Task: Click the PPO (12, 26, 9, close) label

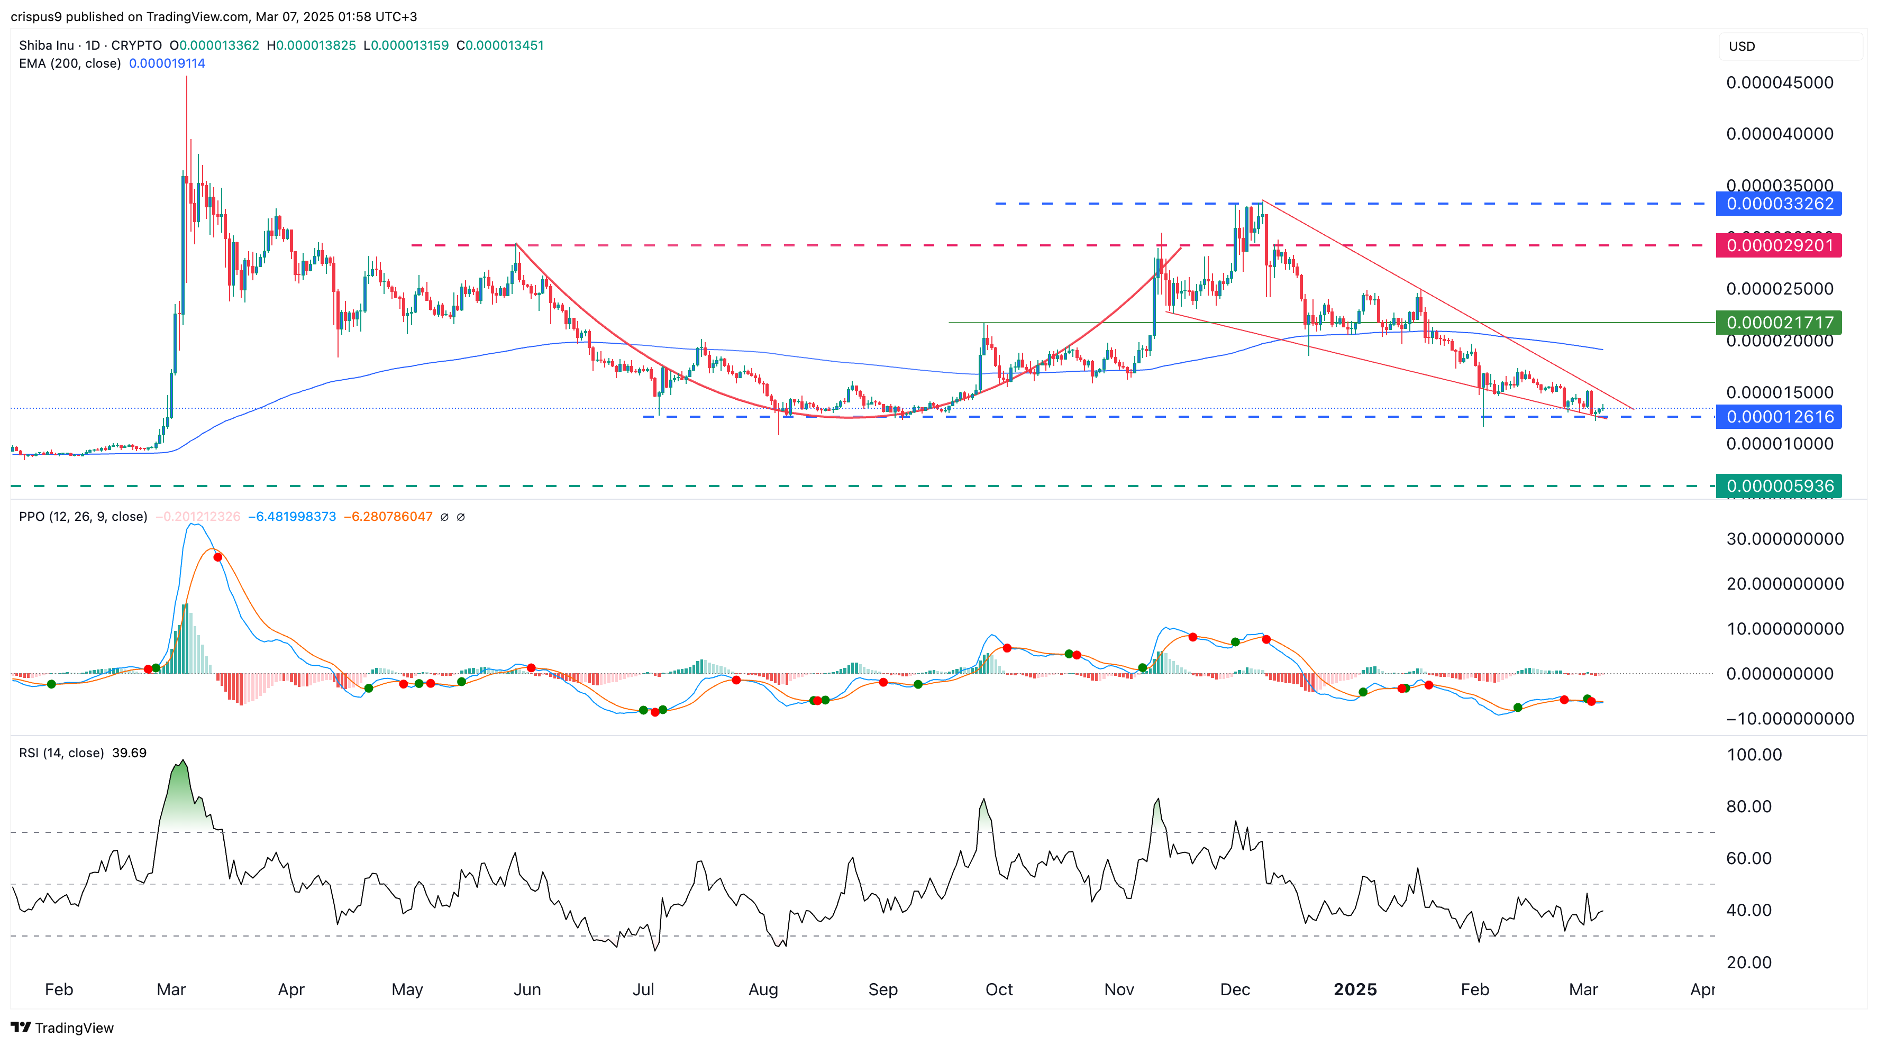Action: pyautogui.click(x=83, y=517)
